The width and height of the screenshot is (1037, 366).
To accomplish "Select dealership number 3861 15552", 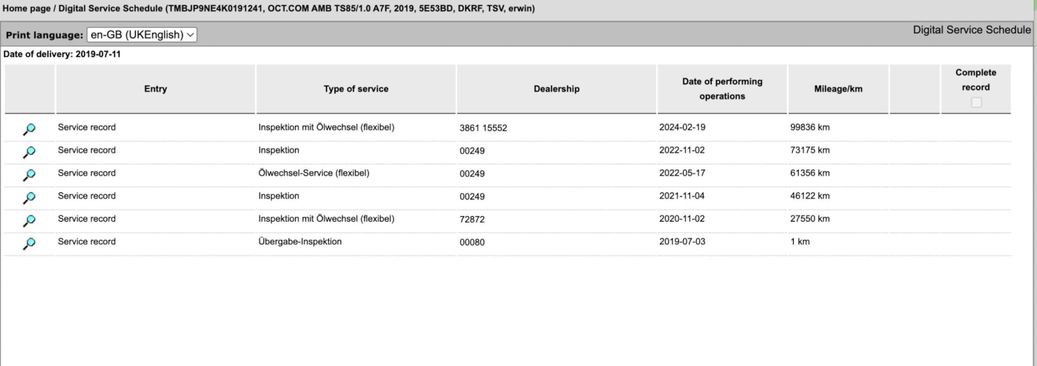I will click(x=483, y=128).
